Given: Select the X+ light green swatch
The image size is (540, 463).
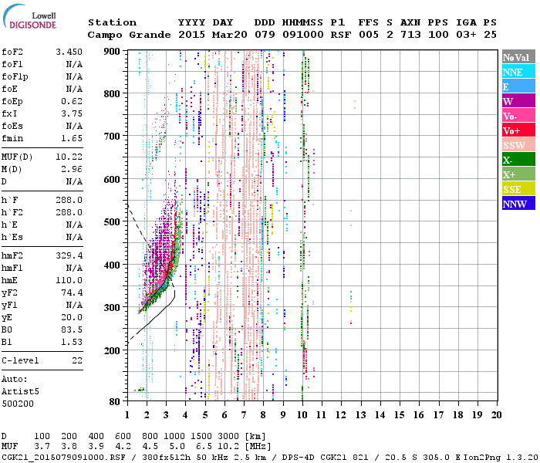Looking at the screenshot, I should tap(518, 174).
